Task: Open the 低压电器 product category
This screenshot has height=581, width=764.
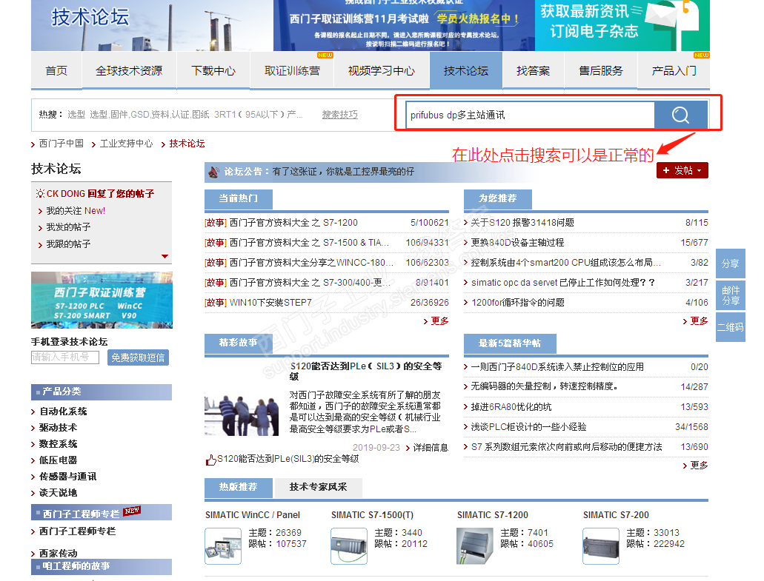Action: click(x=59, y=460)
